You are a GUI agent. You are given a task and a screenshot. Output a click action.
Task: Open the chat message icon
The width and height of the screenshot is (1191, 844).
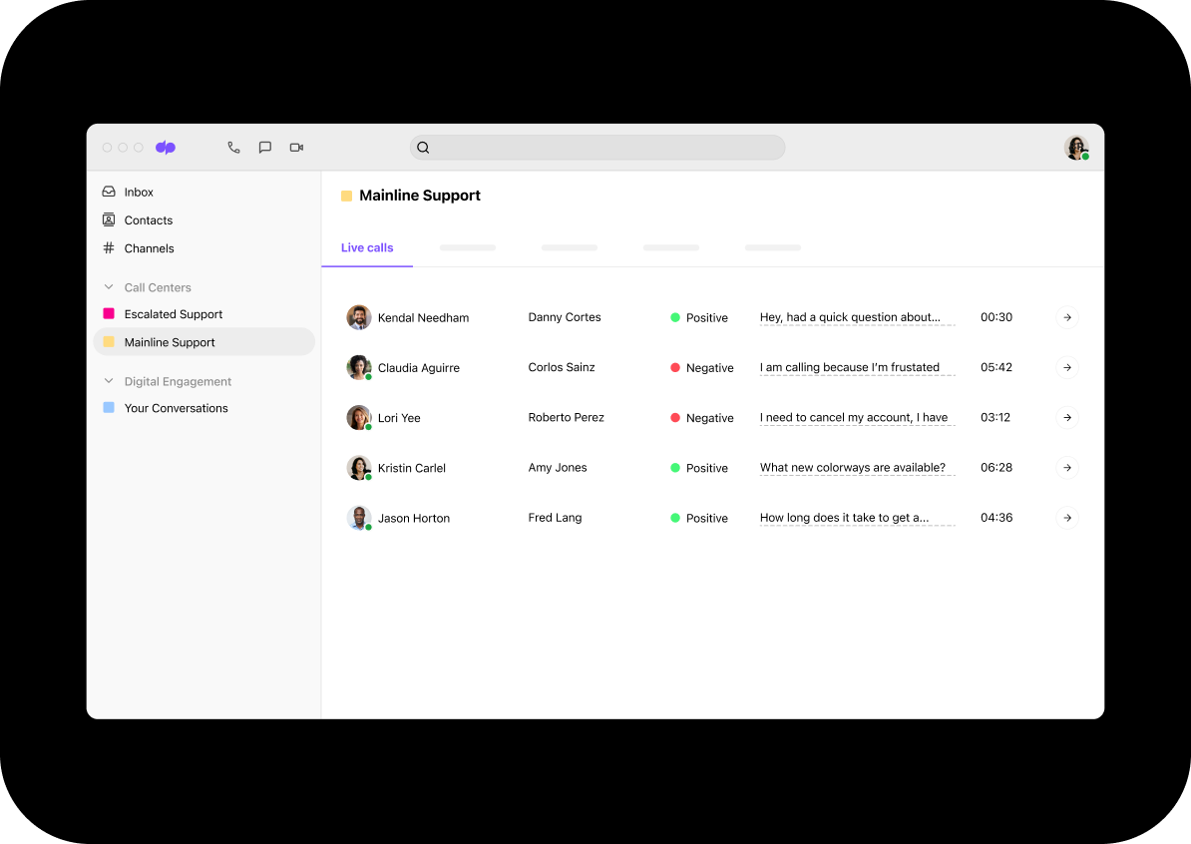(x=265, y=148)
